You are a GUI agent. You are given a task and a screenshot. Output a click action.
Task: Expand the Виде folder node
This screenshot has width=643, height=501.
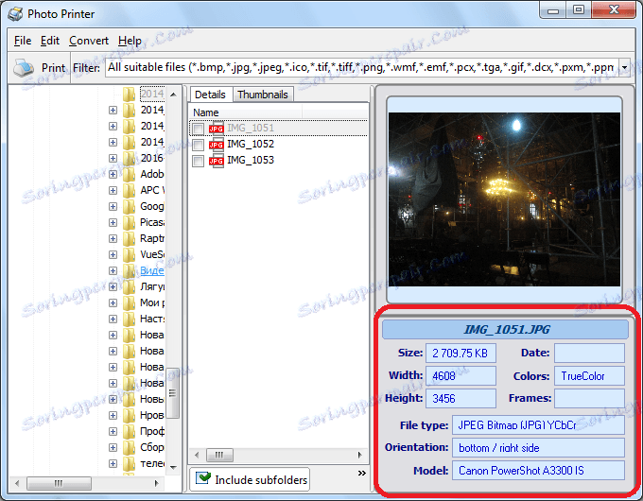(113, 270)
